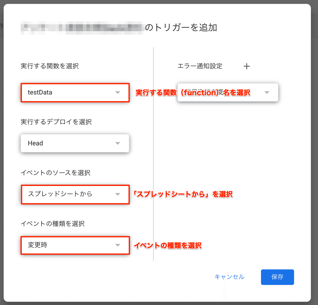Click arrow icon of スプレッドシートから dropdown

tap(118, 194)
